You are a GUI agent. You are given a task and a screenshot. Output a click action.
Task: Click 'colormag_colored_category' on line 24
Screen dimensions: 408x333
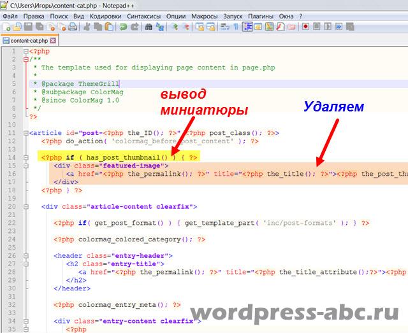(129, 239)
